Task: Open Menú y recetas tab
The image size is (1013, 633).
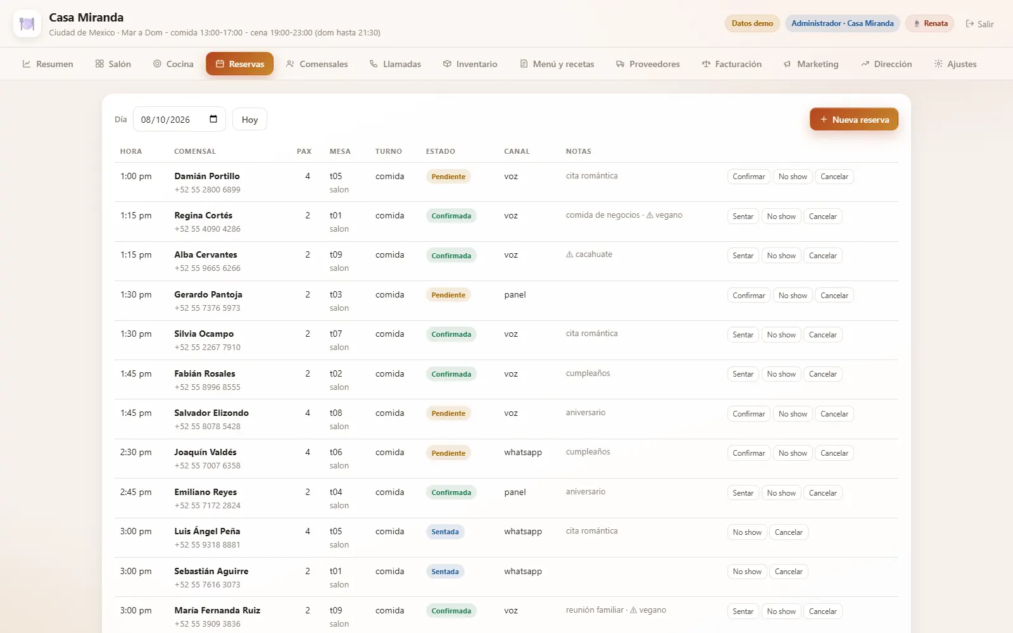Action: point(557,64)
